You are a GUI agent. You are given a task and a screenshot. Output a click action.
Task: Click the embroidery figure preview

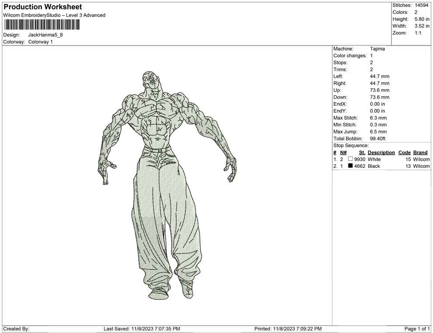tap(167, 185)
